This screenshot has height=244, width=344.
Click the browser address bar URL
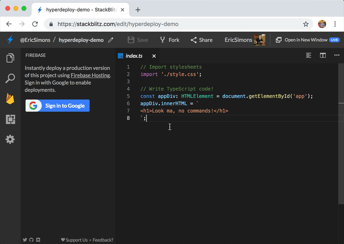point(118,24)
